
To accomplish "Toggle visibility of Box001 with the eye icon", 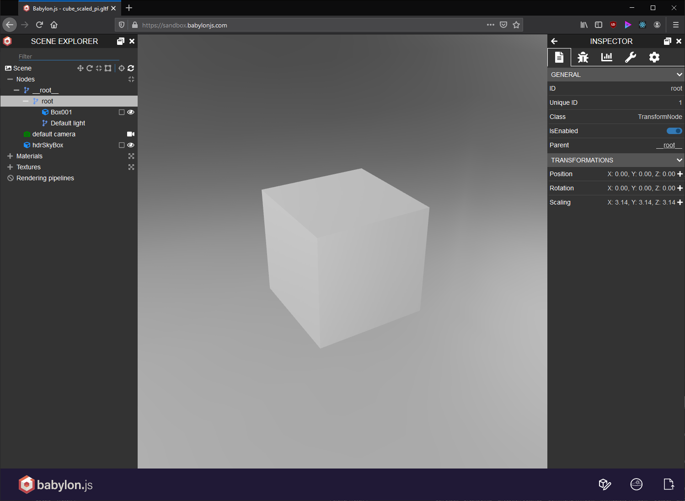I will pos(131,112).
